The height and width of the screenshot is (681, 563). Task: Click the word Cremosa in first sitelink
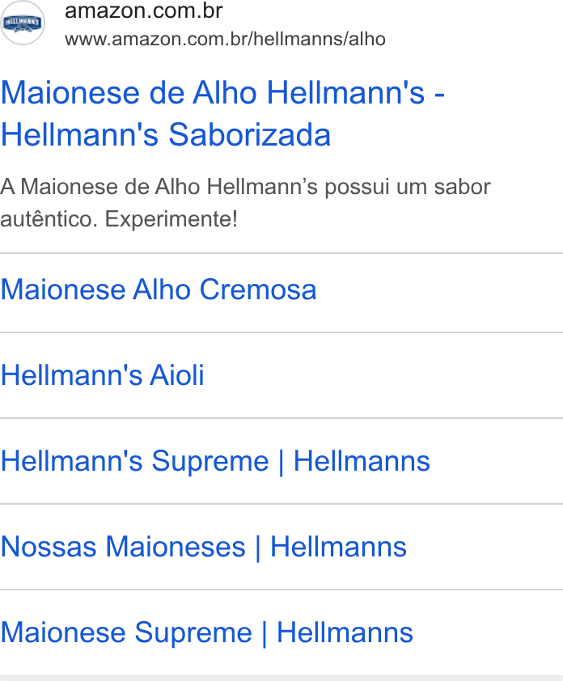point(257,290)
